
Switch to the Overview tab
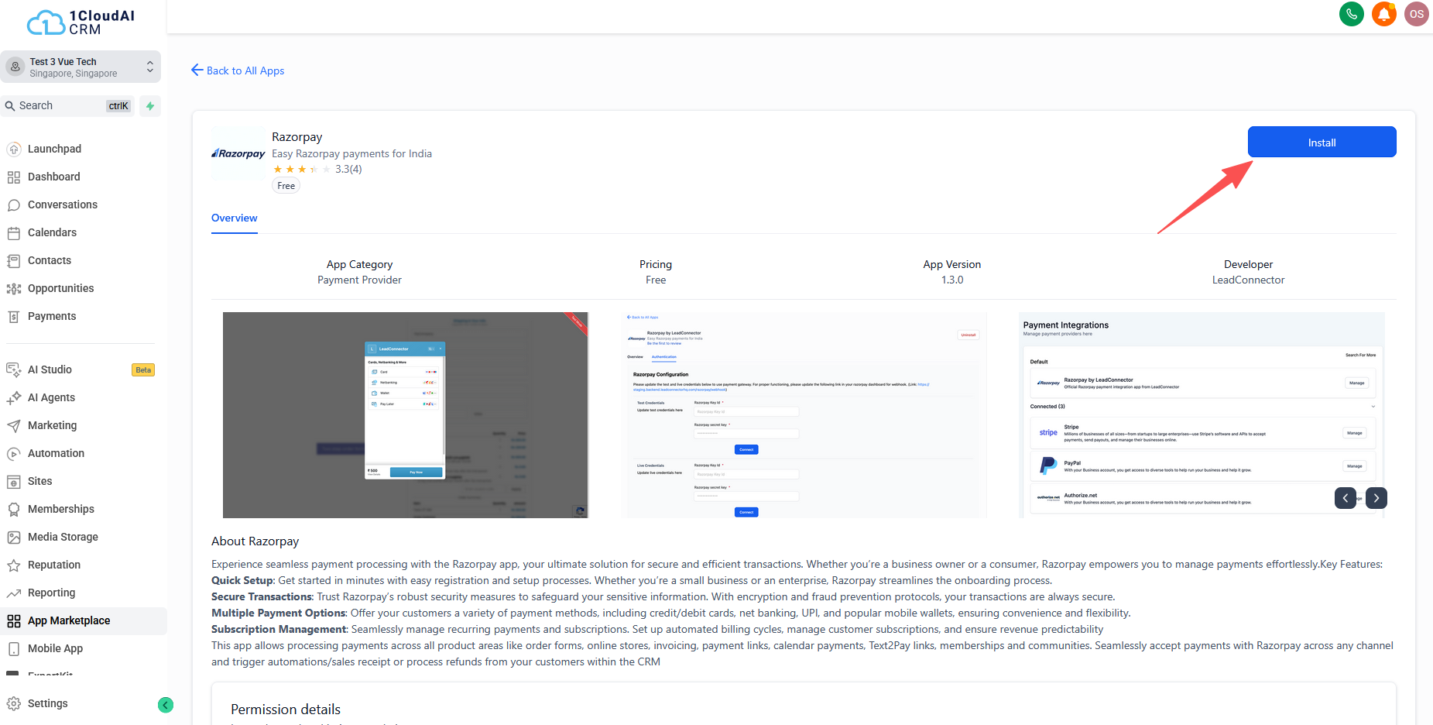235,218
